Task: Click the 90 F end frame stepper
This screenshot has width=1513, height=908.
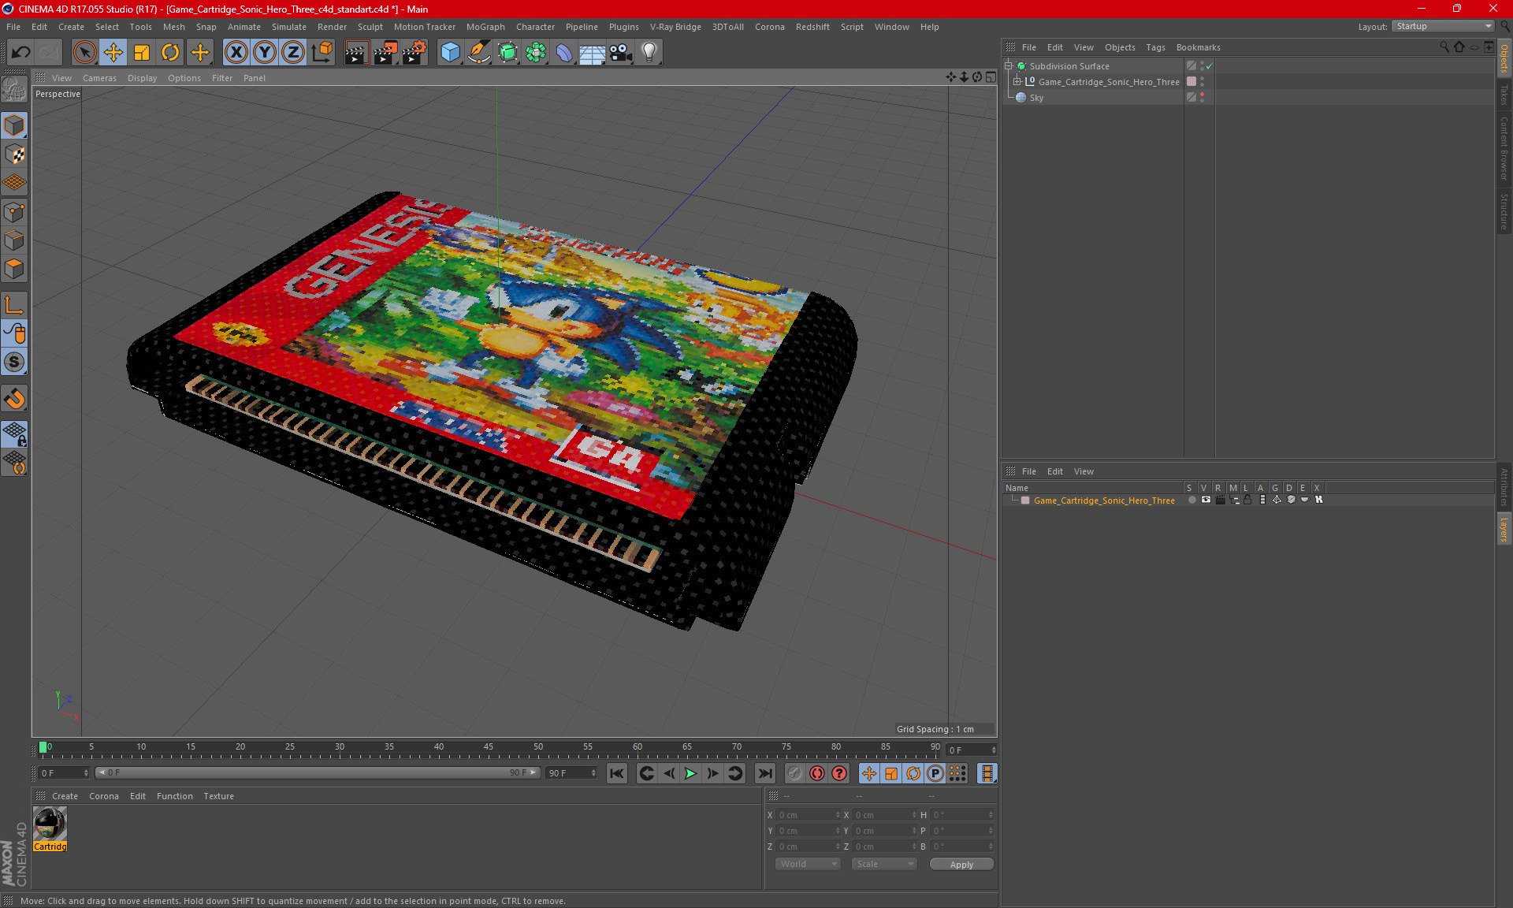Action: 593,773
